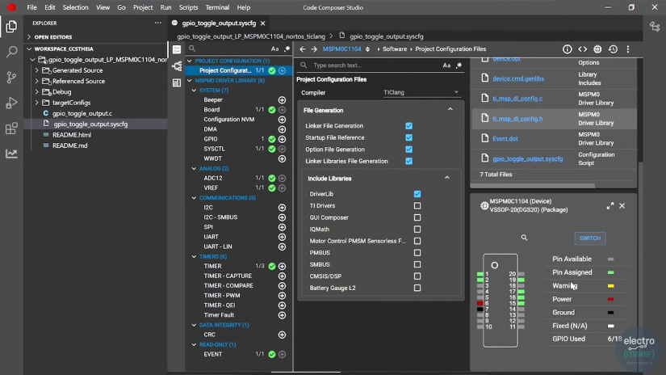Image resolution: width=666 pixels, height=375 pixels.
Task: Open Explorer more actions ellipsis
Action: [x=158, y=23]
